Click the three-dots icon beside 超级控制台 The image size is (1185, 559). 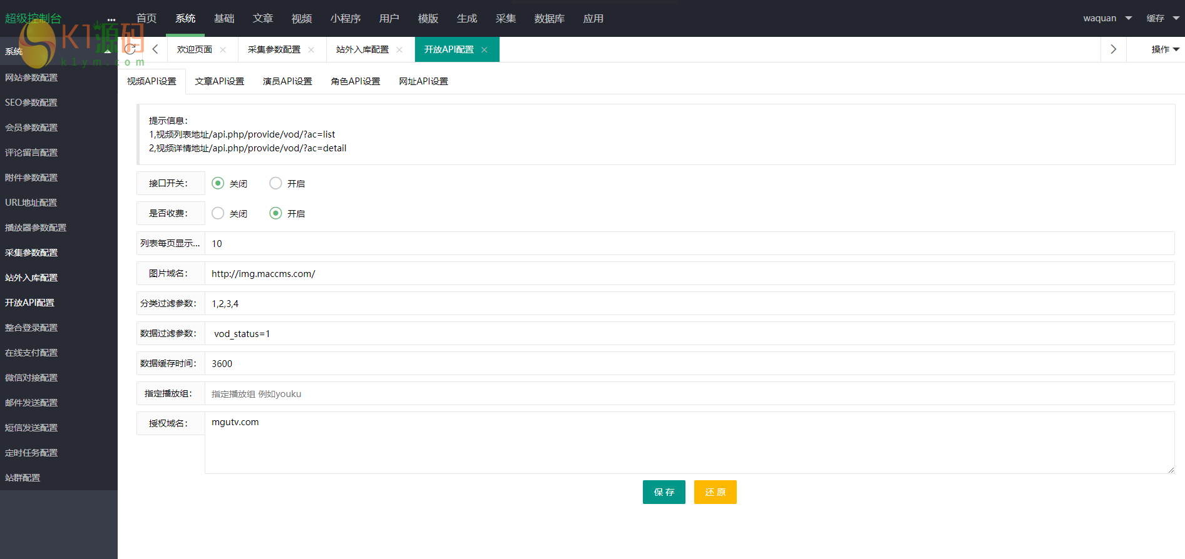coord(111,19)
